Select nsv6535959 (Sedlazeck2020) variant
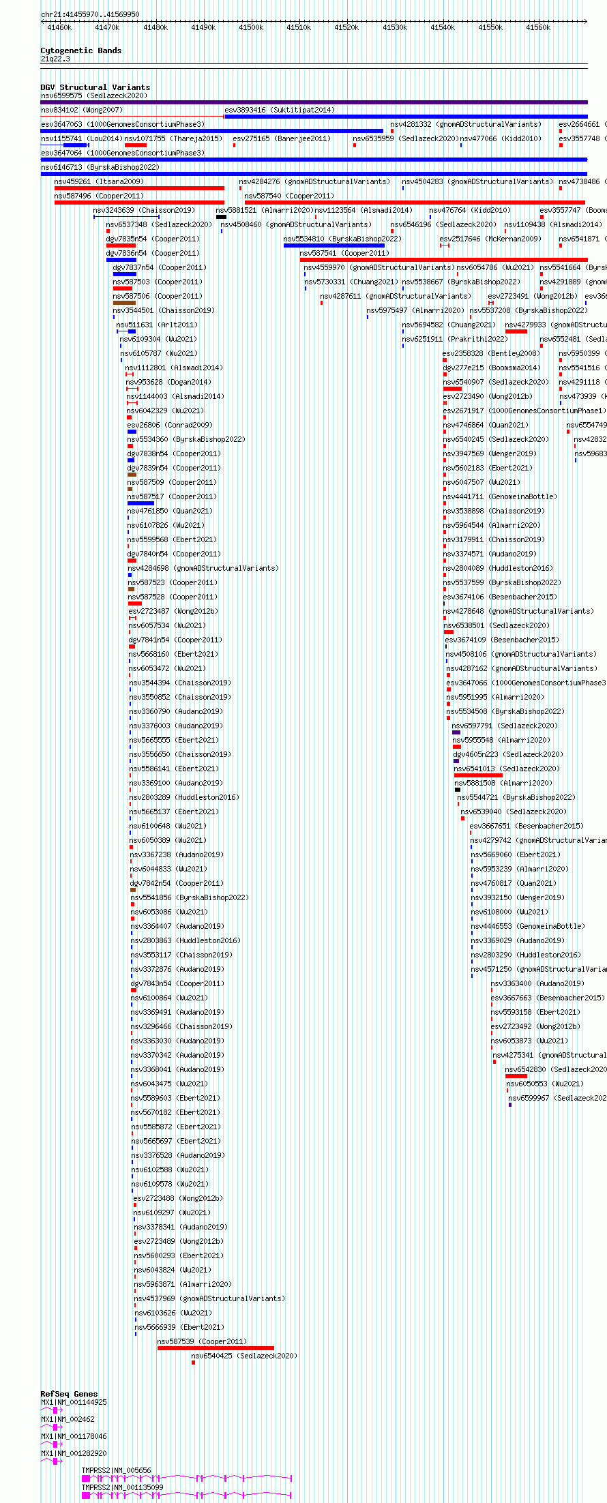This screenshot has width=607, height=1503. (406, 138)
